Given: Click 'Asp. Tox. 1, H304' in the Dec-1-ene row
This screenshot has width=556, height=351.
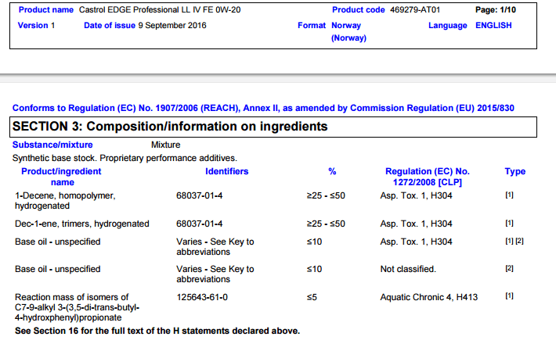Looking at the screenshot, I should click(416, 224).
